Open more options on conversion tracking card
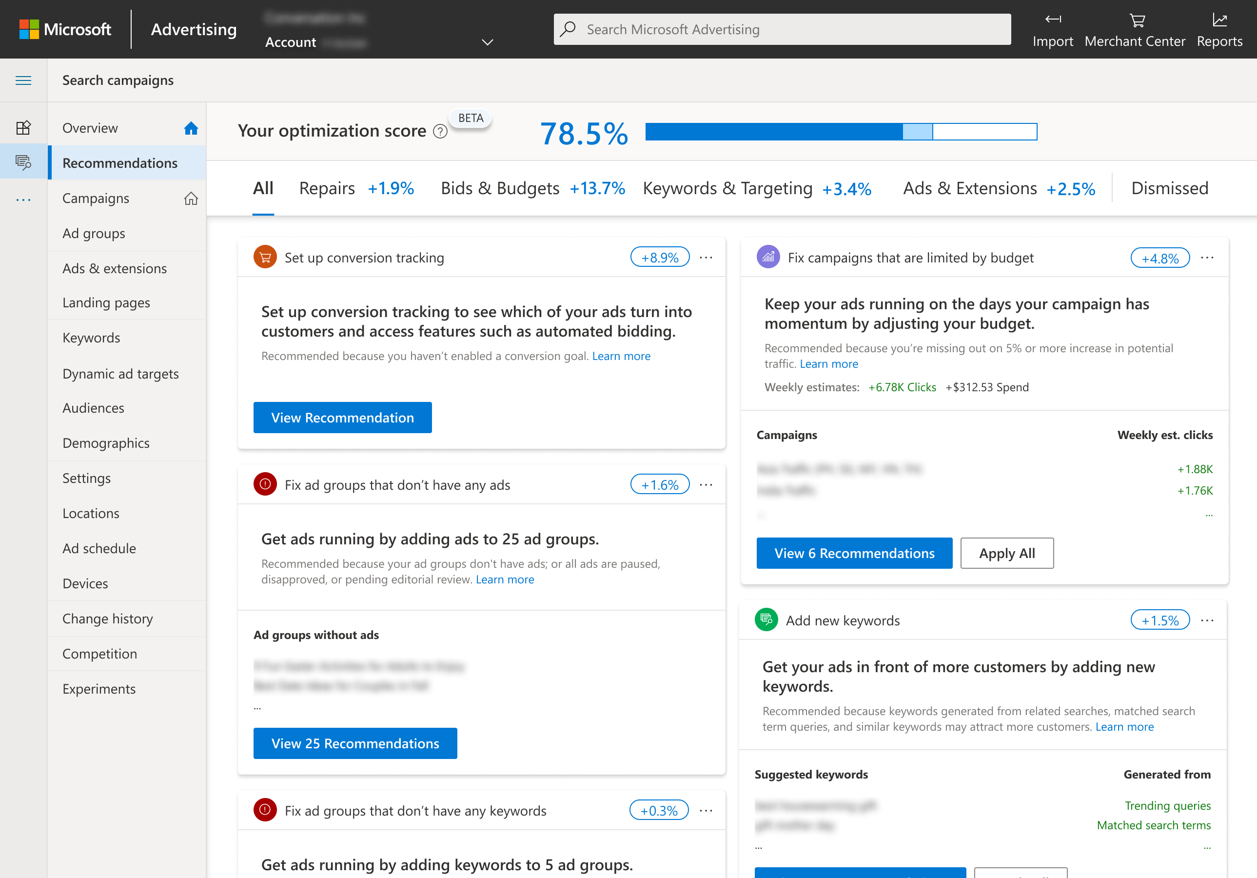 click(x=706, y=258)
